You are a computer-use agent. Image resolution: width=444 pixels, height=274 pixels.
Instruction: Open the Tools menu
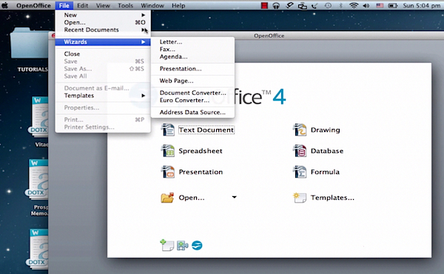126,5
